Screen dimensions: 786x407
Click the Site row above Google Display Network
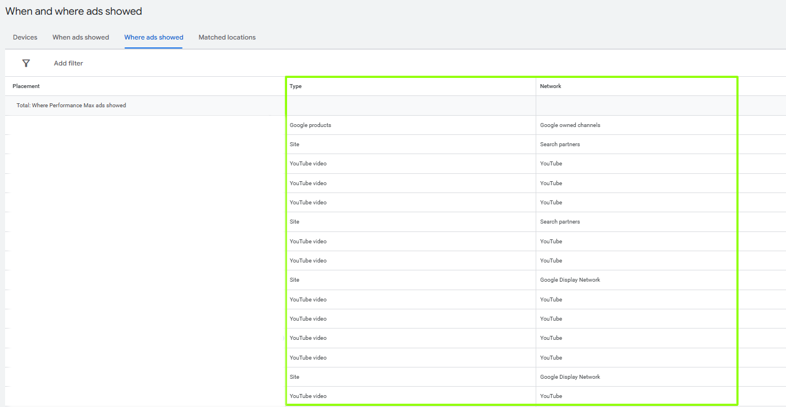tap(294, 279)
